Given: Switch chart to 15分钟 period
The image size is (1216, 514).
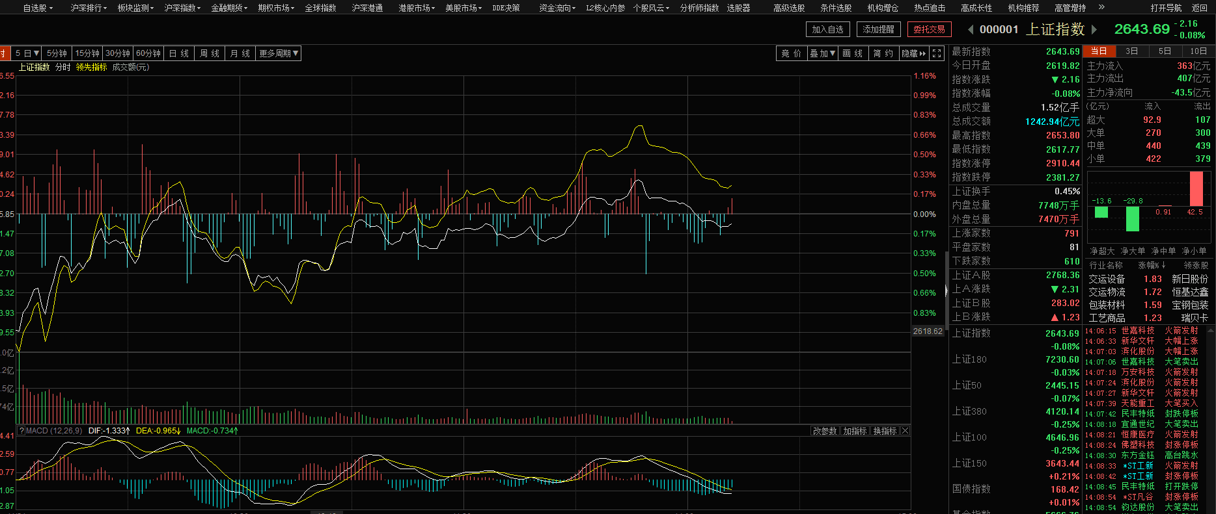Looking at the screenshot, I should 87,53.
